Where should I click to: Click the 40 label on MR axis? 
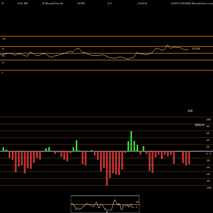tap(208, 140)
